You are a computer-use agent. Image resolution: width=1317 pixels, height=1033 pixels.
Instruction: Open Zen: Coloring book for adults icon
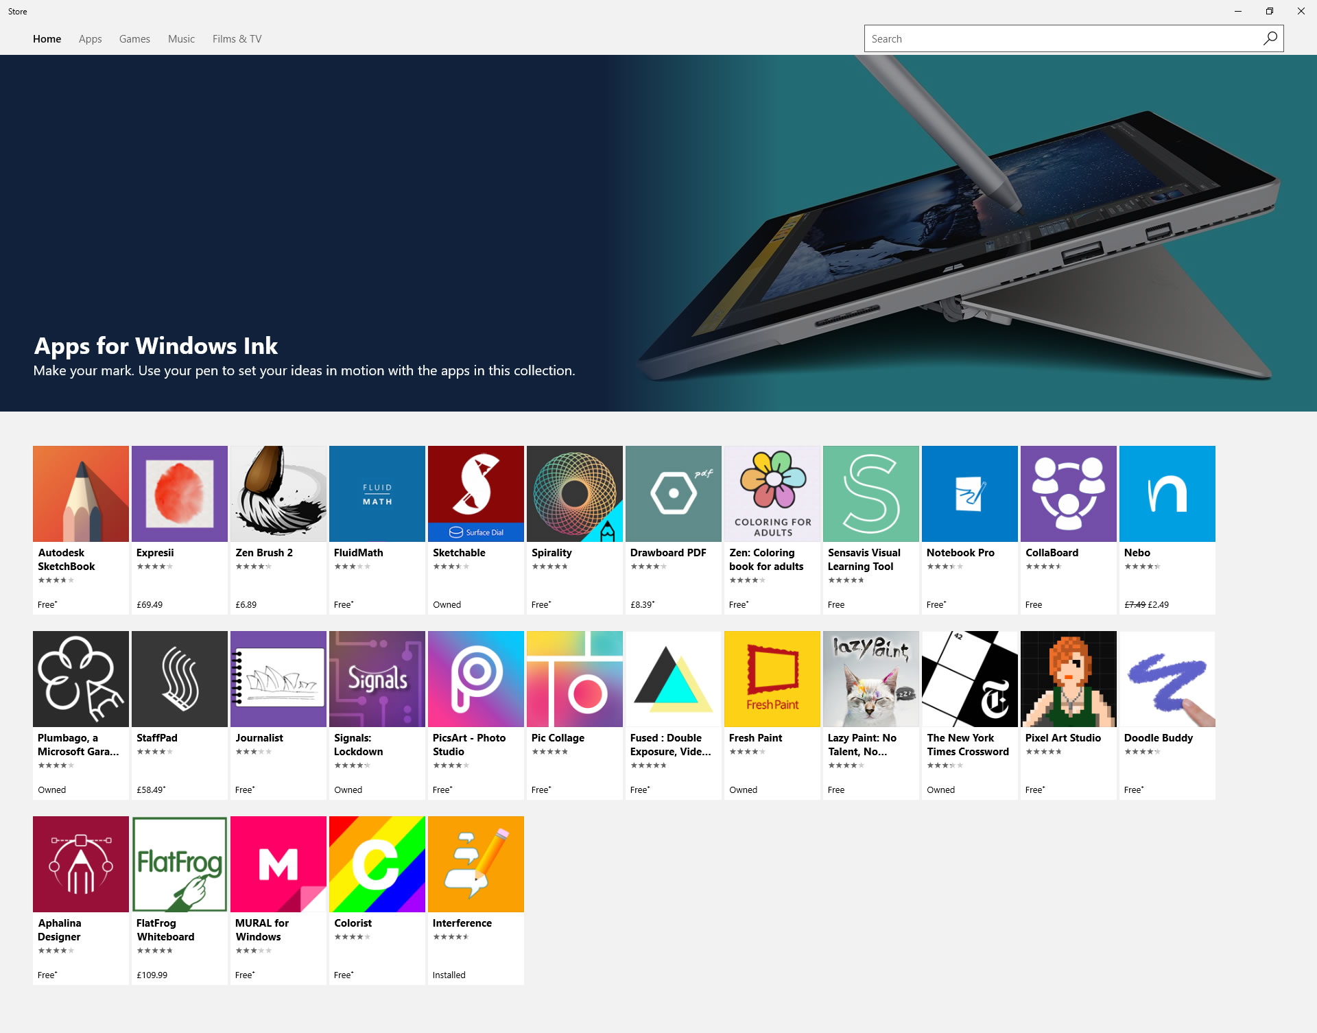(x=772, y=494)
